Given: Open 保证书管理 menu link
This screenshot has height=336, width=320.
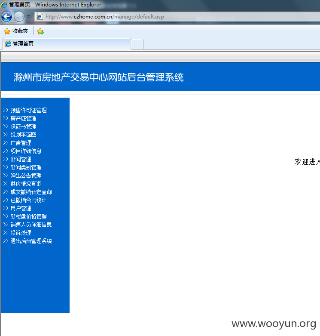Looking at the screenshot, I should pos(23,126).
